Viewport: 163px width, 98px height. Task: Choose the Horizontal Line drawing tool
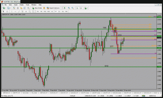point(15,11)
